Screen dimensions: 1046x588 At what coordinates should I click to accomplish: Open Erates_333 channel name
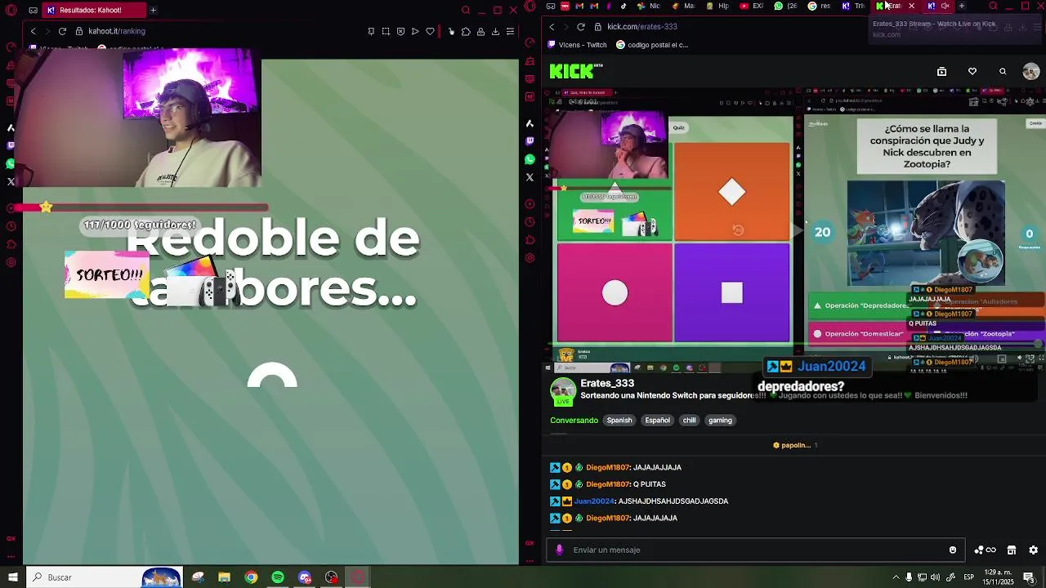[x=607, y=383]
